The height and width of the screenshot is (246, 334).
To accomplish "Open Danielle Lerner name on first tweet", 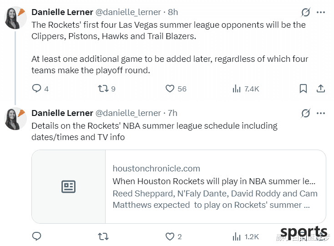I will pos(62,12).
